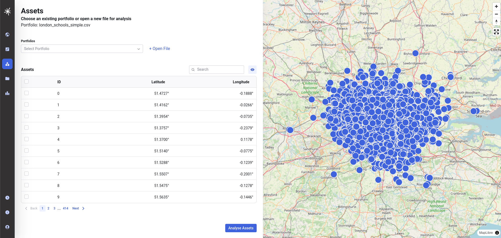Click the Select Portfolio dropdown chevron
This screenshot has height=238, width=501.
point(139,49)
